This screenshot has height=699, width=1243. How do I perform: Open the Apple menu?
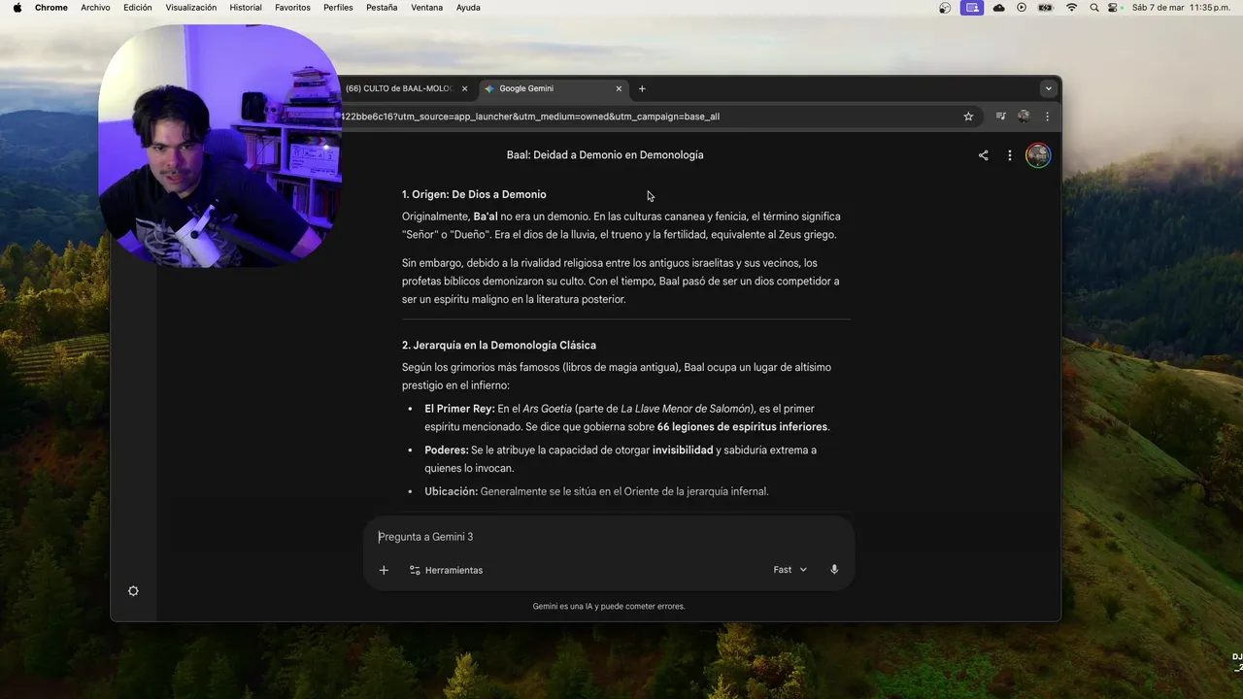pos(17,8)
